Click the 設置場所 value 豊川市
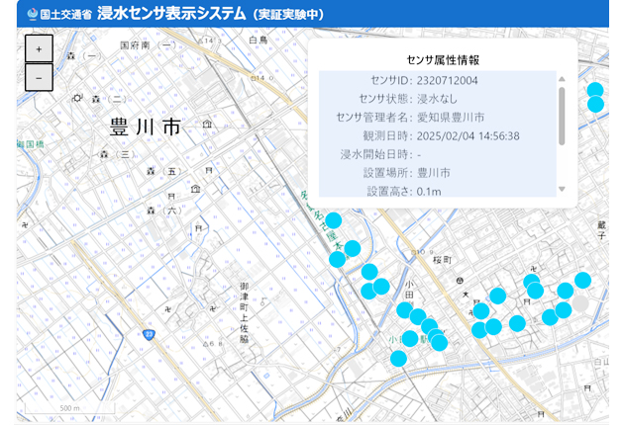 [434, 173]
